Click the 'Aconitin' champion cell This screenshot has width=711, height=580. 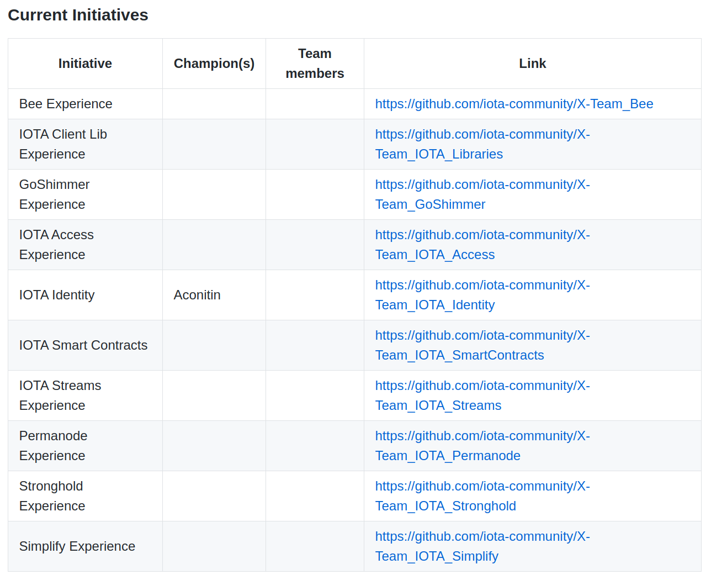tap(214, 295)
